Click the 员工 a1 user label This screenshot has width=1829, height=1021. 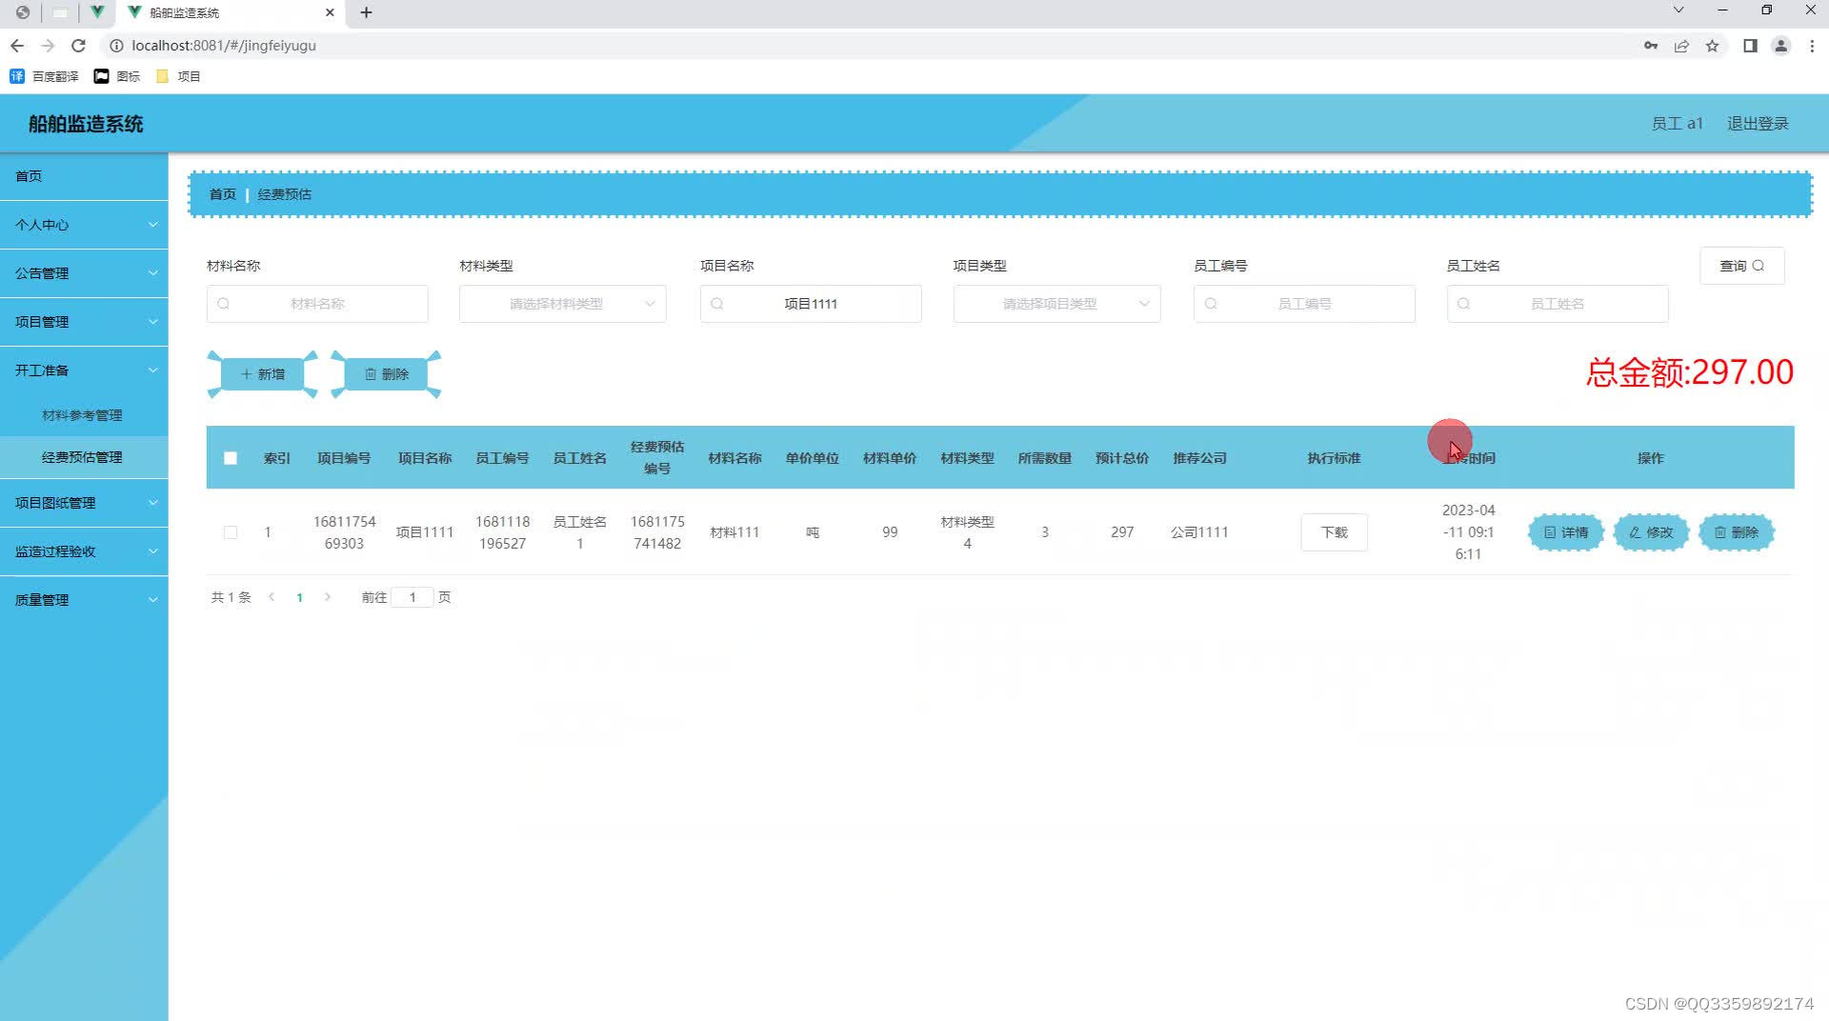pyautogui.click(x=1677, y=124)
